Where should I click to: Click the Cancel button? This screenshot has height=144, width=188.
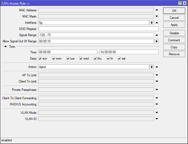click(x=174, y=18)
